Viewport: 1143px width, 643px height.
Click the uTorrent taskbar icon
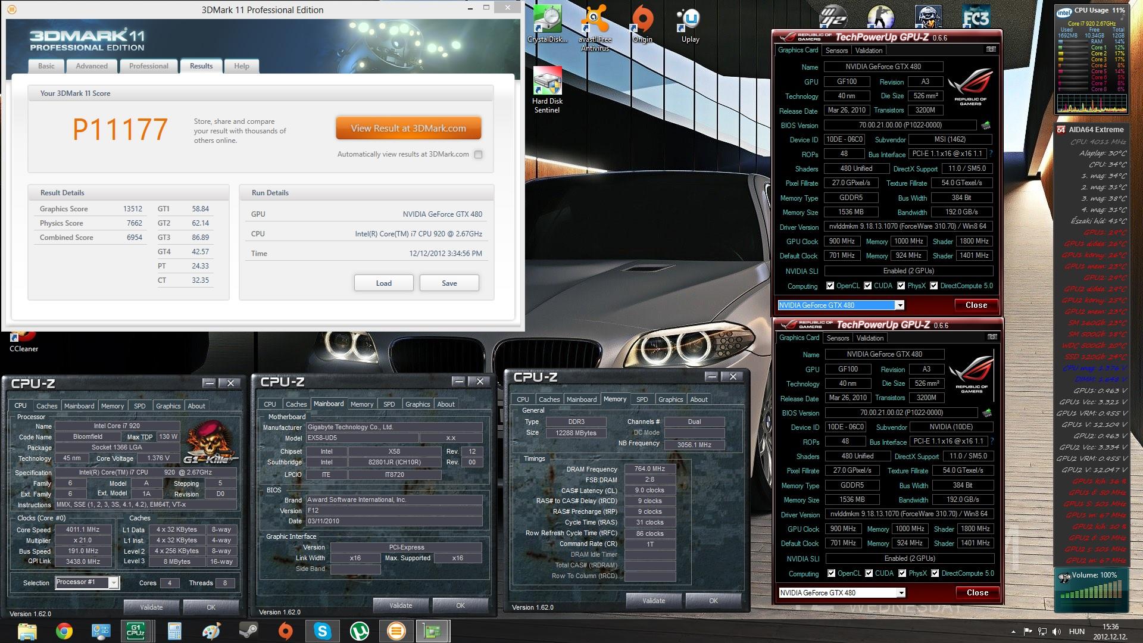pyautogui.click(x=359, y=630)
